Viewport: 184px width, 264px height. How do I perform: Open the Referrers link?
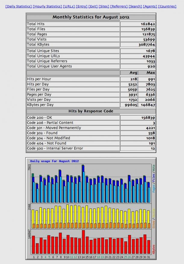pos(119,6)
